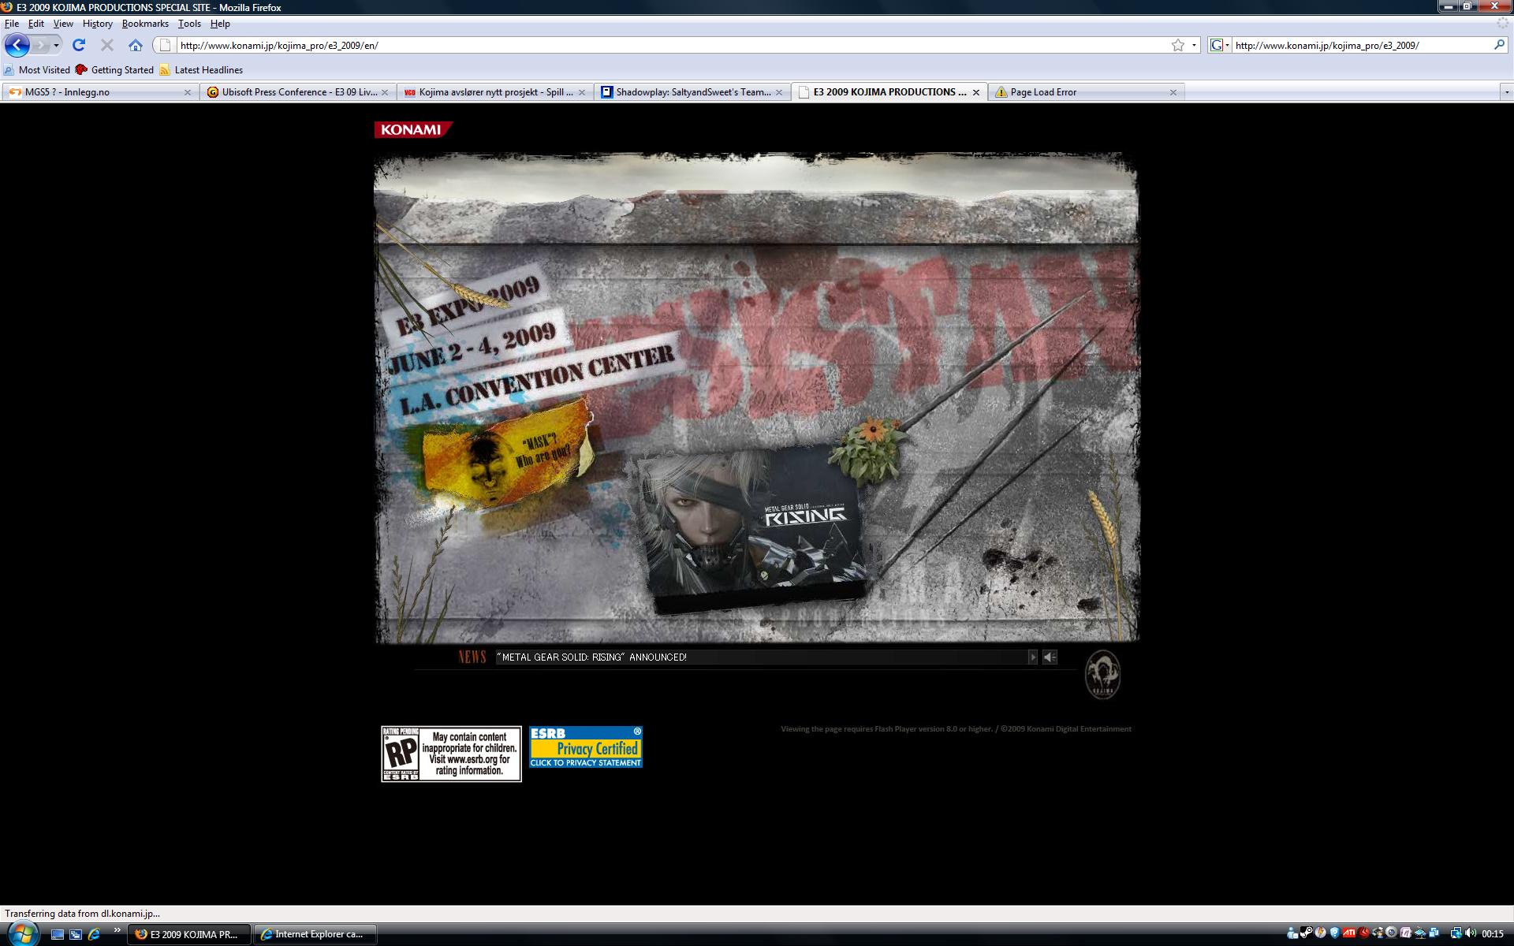Click the ESRB Rating Pending badge
The width and height of the screenshot is (1514, 946).
pos(451,754)
